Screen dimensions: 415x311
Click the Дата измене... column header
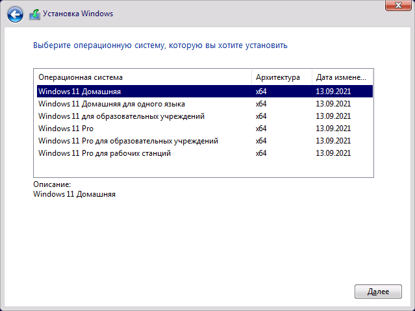tap(342, 77)
